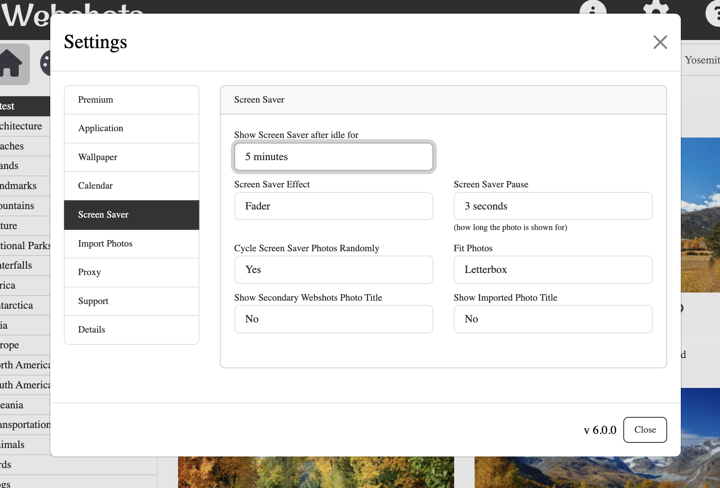Select the Wallpaper settings section
Viewport: 720px width, 488px height.
coord(132,157)
